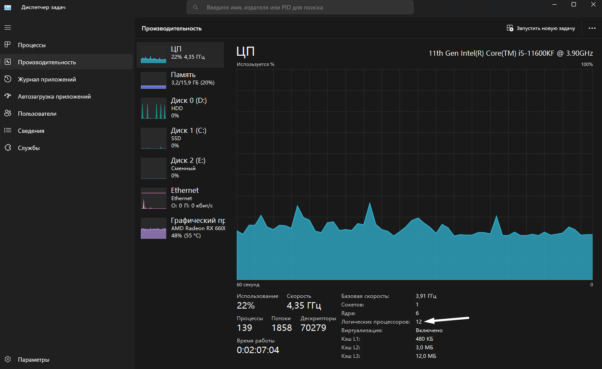Viewport: 602px width, 369px height.
Task: Click the Службы services puzzle icon
Action: click(x=7, y=147)
